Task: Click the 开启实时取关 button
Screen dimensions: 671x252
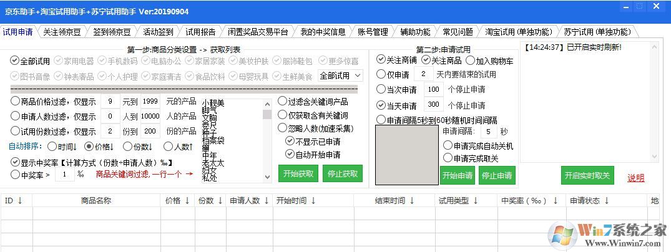Action: coord(587,175)
